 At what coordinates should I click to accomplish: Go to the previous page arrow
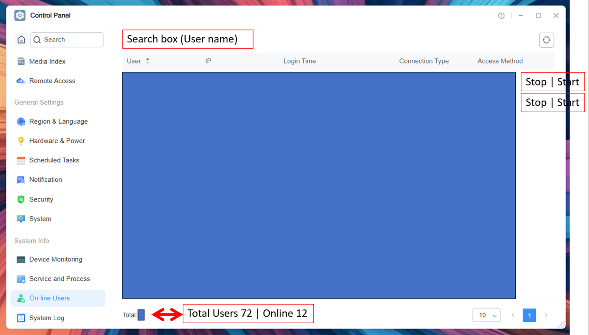click(513, 315)
